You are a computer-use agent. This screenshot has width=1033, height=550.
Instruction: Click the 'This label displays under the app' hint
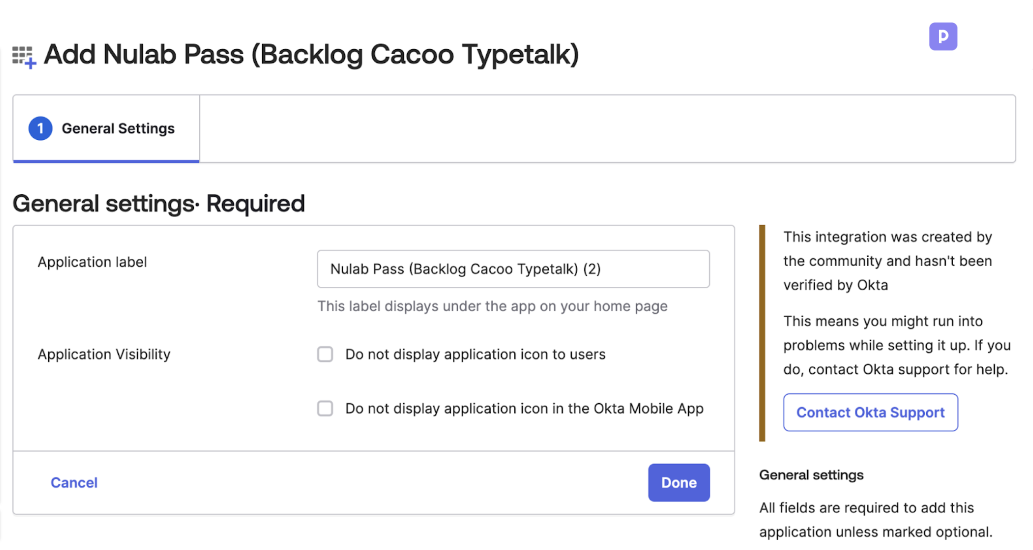point(492,306)
